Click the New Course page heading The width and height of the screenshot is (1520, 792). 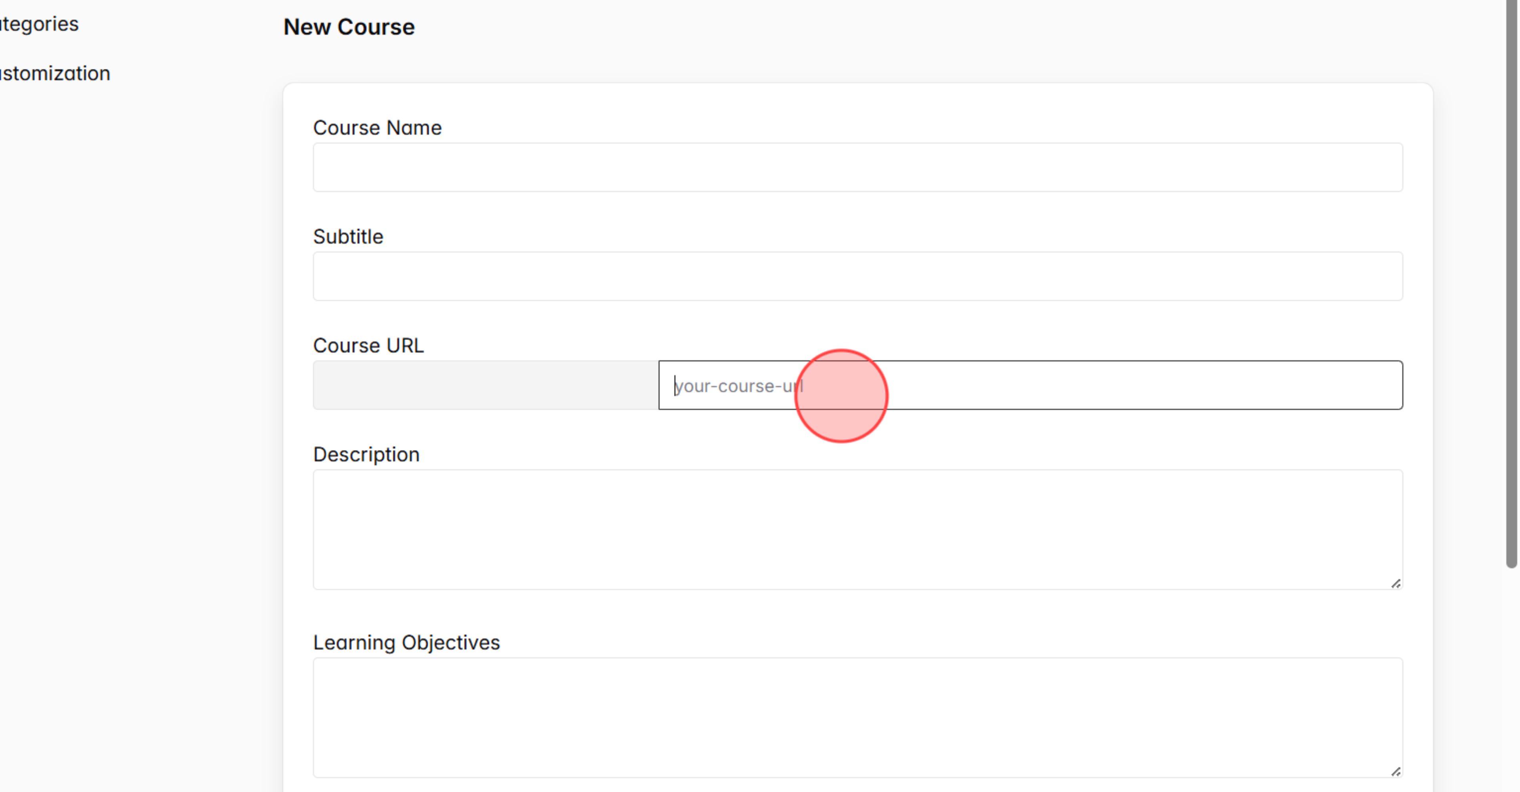(348, 27)
